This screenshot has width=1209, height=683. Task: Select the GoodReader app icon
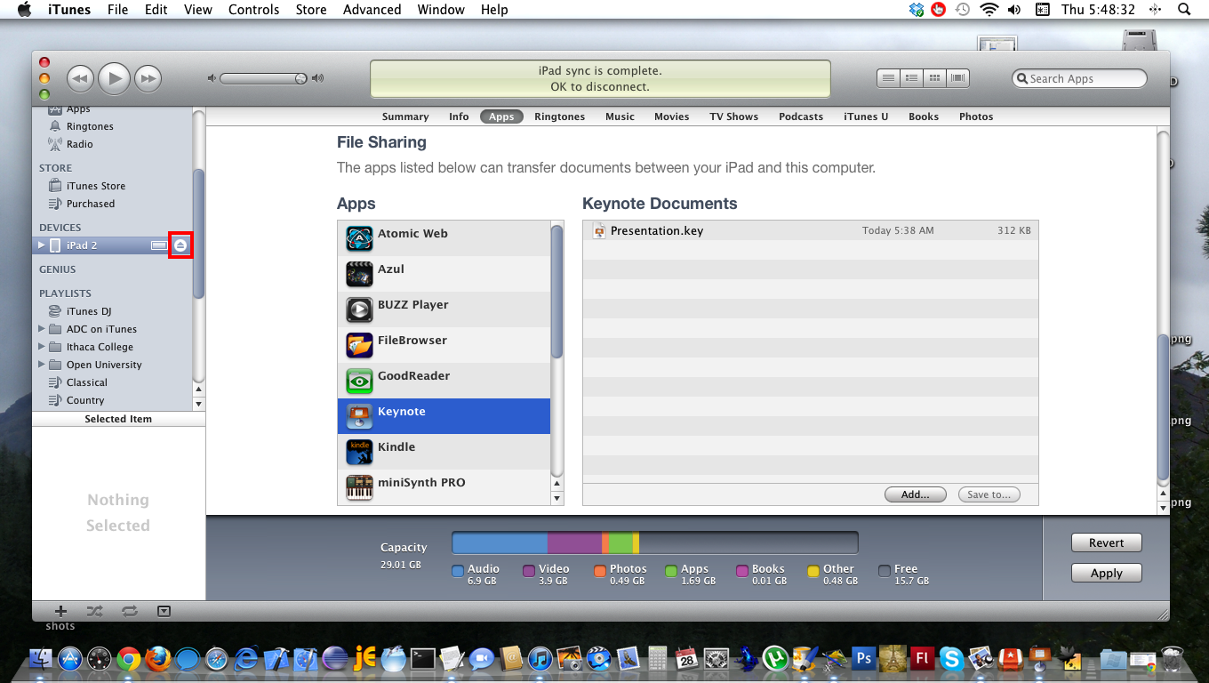pyautogui.click(x=359, y=381)
